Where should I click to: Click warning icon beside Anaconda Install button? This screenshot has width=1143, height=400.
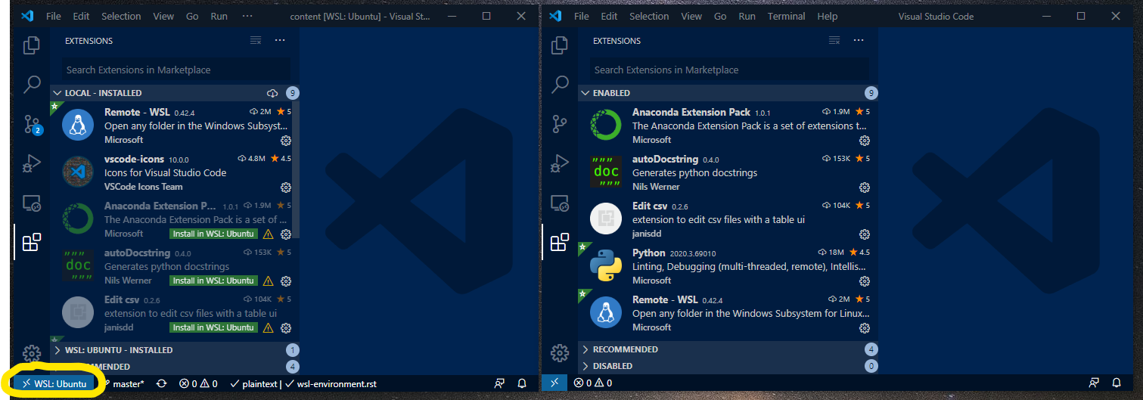pos(268,234)
